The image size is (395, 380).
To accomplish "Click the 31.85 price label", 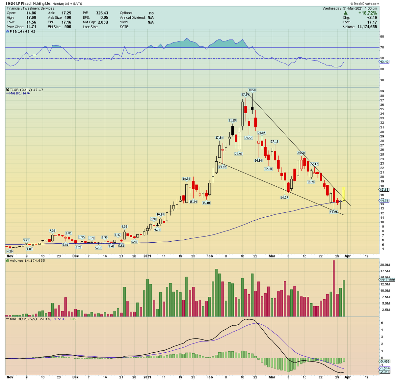I will tap(232, 121).
